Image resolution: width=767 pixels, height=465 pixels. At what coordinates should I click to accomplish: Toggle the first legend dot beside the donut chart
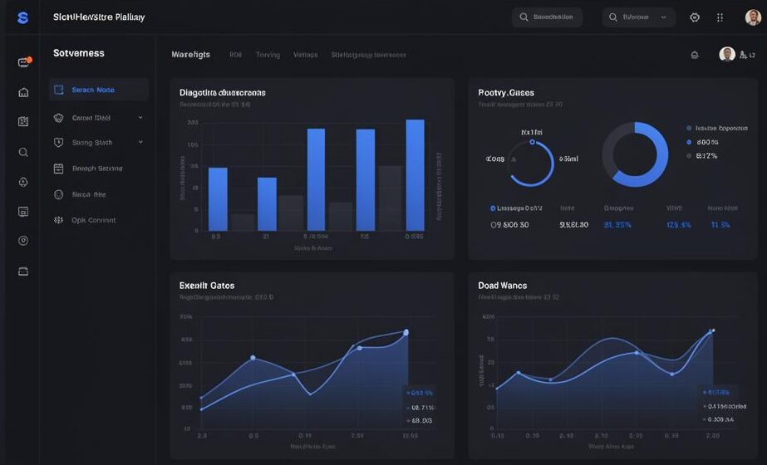point(689,129)
